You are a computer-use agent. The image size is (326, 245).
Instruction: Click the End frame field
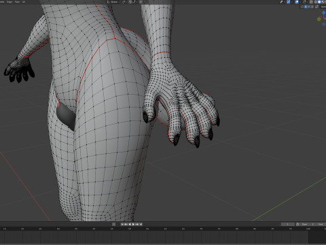pyautogui.click(x=321, y=224)
